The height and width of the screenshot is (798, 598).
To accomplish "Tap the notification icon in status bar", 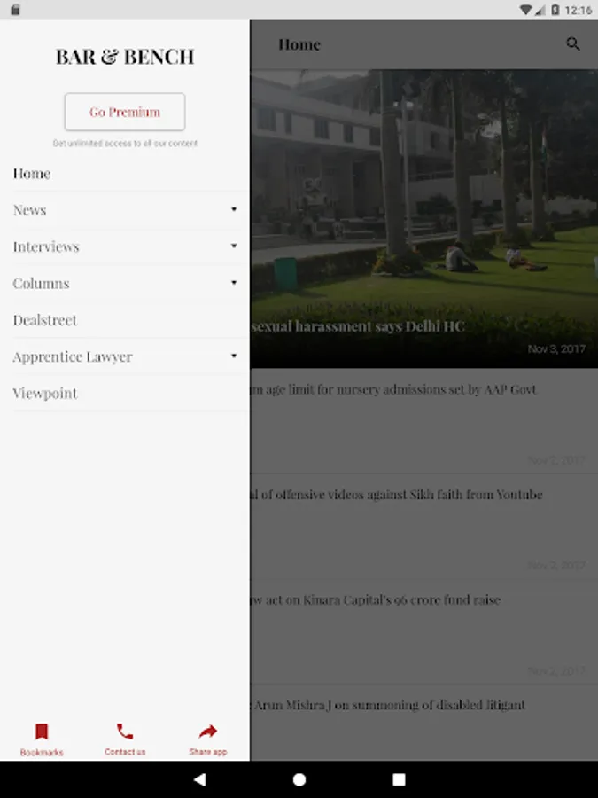I will pos(15,10).
